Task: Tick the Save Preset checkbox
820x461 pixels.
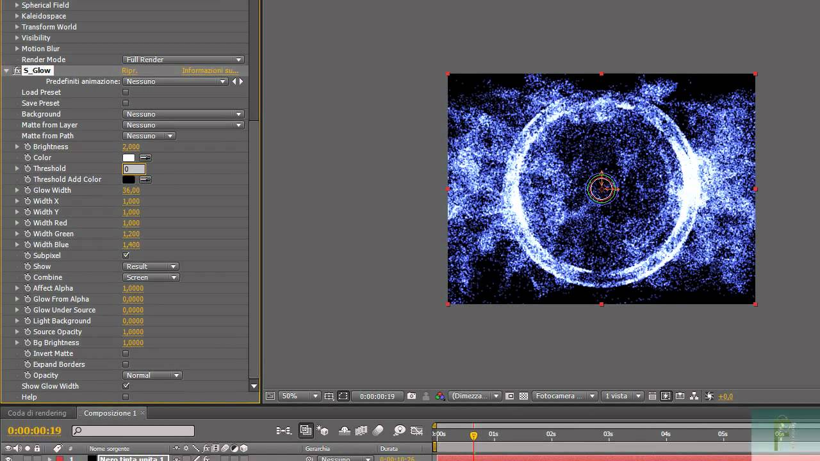Action: coord(126,103)
